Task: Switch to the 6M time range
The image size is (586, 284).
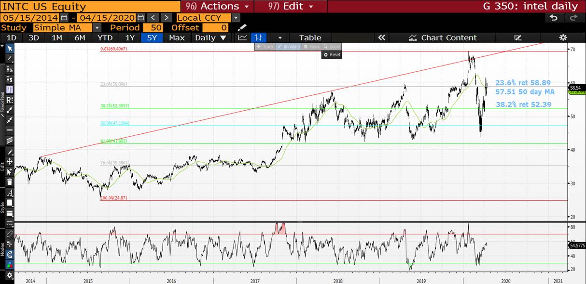Action: point(80,38)
